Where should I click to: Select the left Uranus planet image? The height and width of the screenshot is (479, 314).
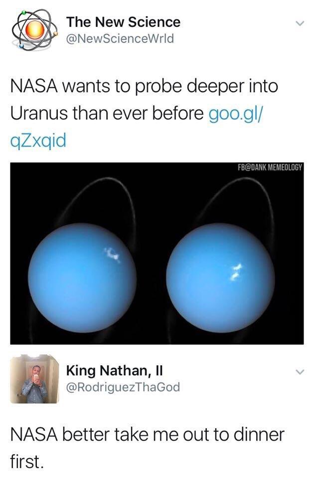[82, 278]
